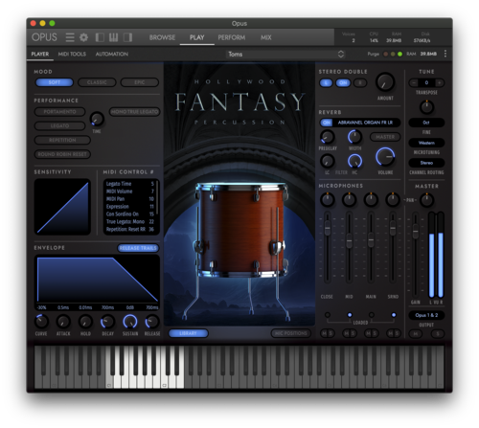Turn the Stereo Double Amount knob
Viewport: 479px width, 428px height.
385,82
